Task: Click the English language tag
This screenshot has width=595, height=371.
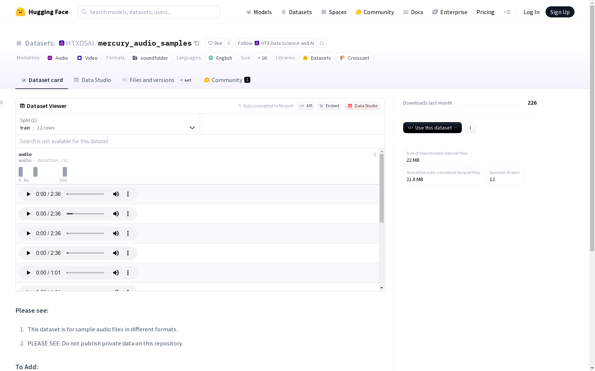Action: pyautogui.click(x=220, y=58)
